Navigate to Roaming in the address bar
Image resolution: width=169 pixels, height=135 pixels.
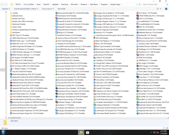65,4
